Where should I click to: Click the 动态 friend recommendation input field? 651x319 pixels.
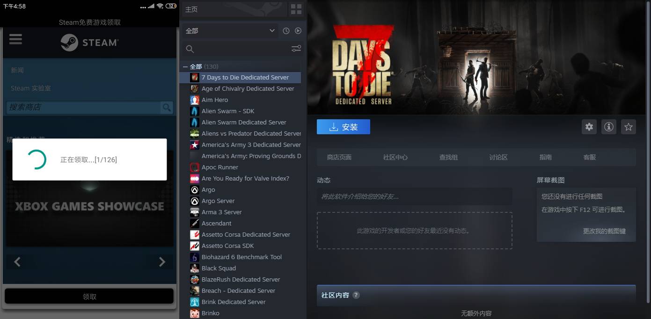414,196
